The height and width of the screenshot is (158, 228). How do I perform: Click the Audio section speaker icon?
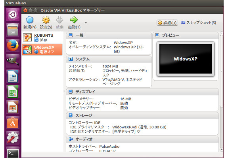pyautogui.click(x=71, y=139)
